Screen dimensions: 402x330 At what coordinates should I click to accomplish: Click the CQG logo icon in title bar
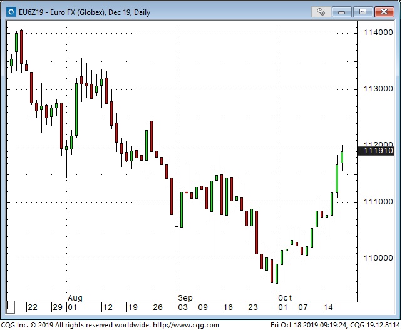(x=11, y=12)
